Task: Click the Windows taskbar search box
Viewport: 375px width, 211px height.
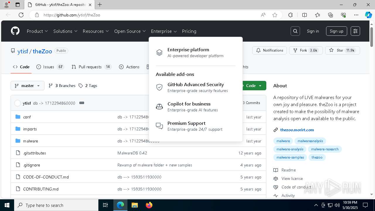Action: click(56, 205)
